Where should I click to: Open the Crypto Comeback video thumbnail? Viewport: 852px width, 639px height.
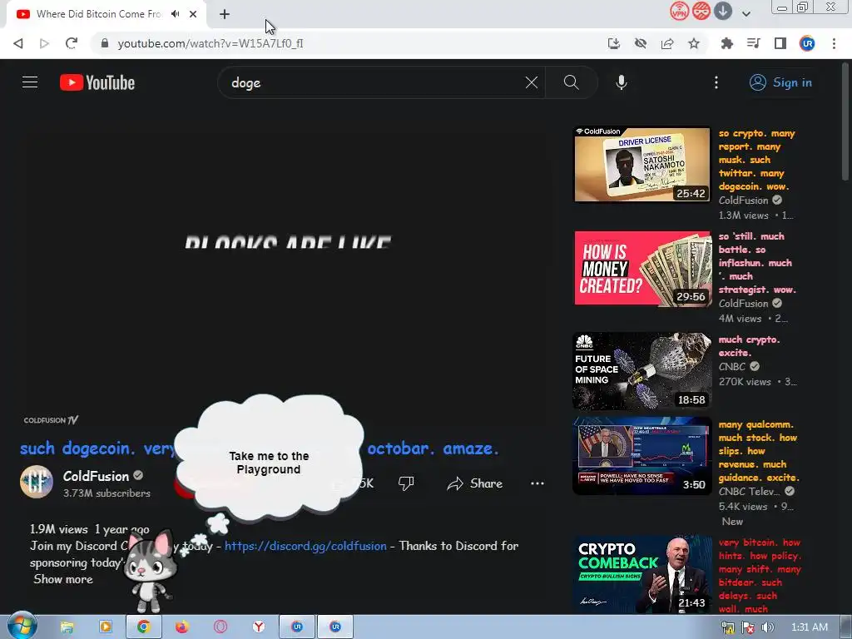click(x=642, y=574)
